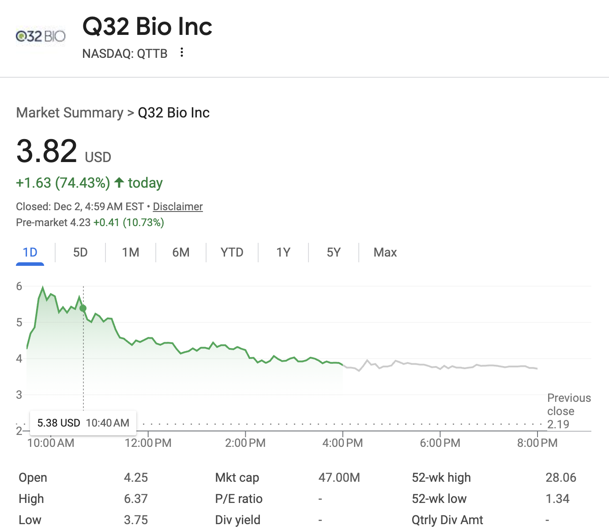
Task: Open the YTD performance chart
Action: click(232, 252)
